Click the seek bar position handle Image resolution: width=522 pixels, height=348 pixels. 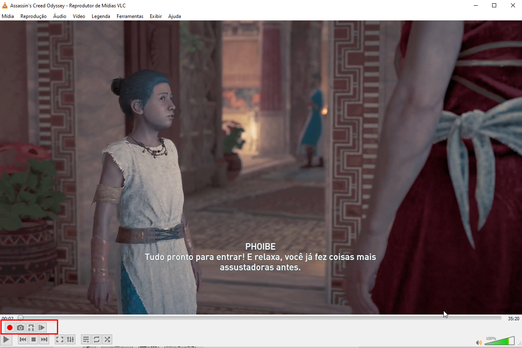[x=20, y=318]
